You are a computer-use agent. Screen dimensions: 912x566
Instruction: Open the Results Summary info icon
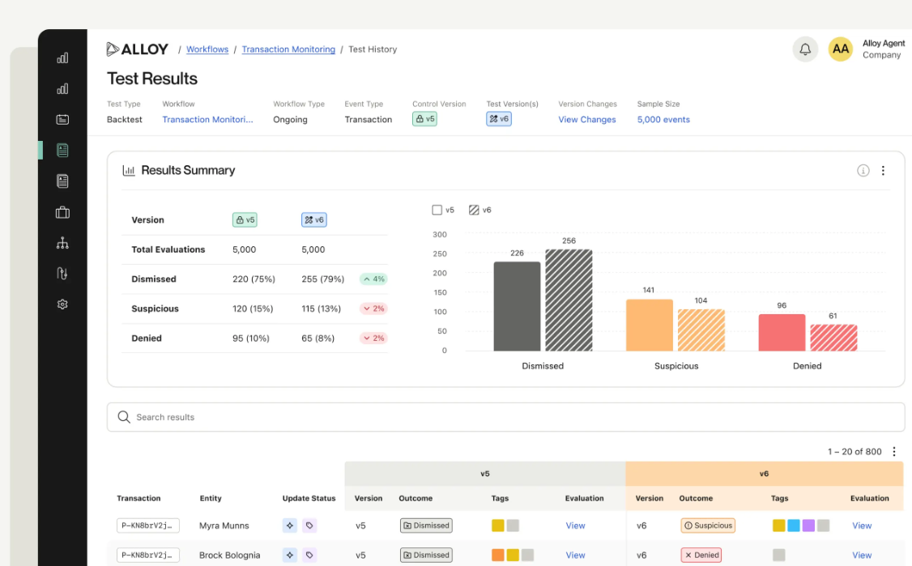tap(863, 170)
